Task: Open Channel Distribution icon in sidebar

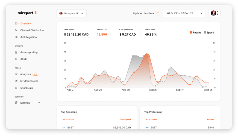Action: point(16,30)
